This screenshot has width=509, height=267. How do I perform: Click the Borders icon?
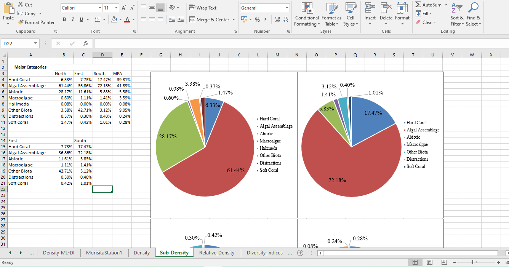(x=98, y=19)
